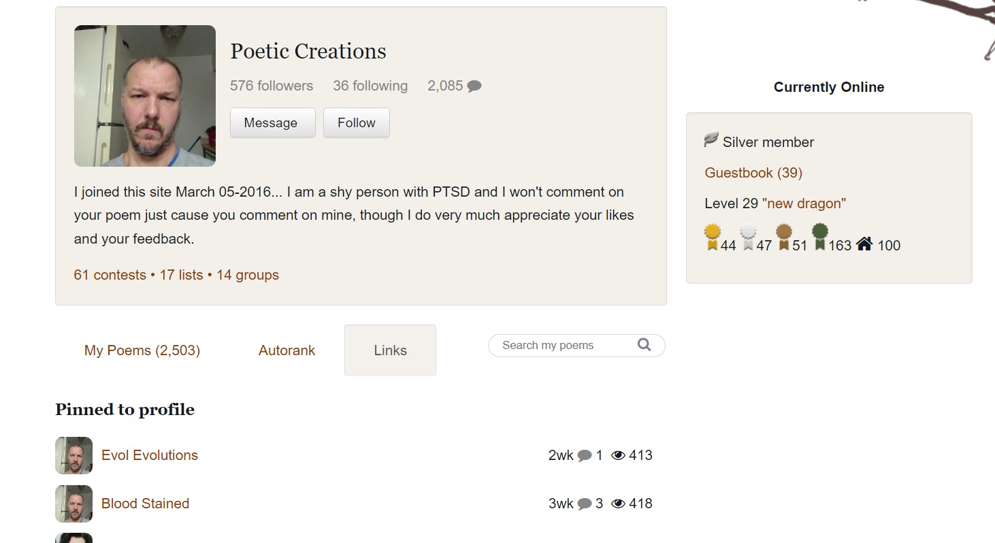The image size is (995, 543).
Task: Click the comment icon on Evol Evolutions
Action: [585, 456]
